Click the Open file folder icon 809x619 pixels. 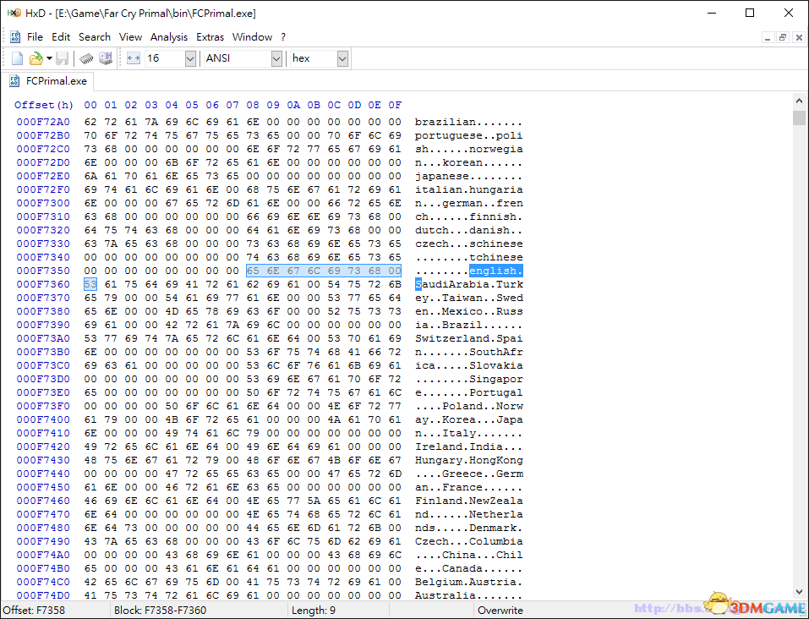36,58
